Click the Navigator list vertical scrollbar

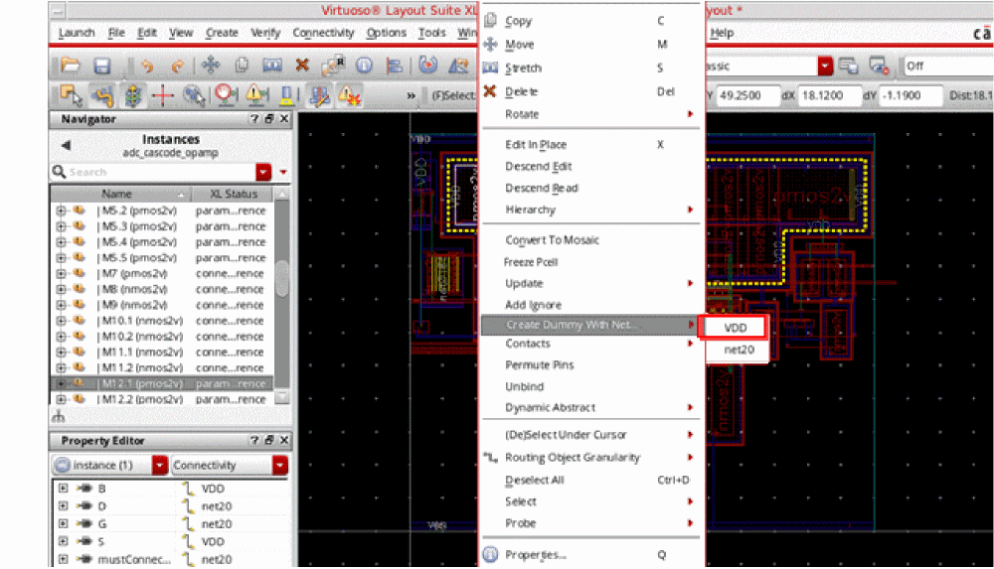[282, 278]
